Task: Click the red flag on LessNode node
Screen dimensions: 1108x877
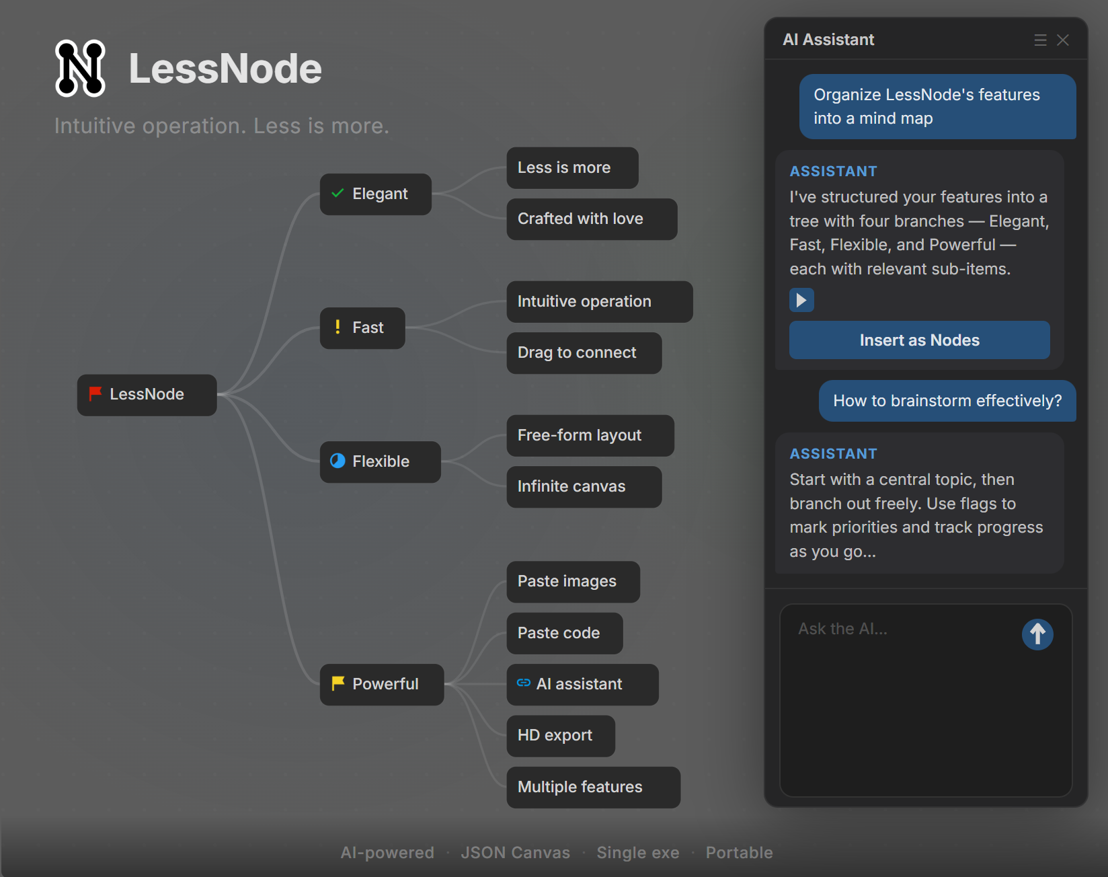Action: click(95, 393)
